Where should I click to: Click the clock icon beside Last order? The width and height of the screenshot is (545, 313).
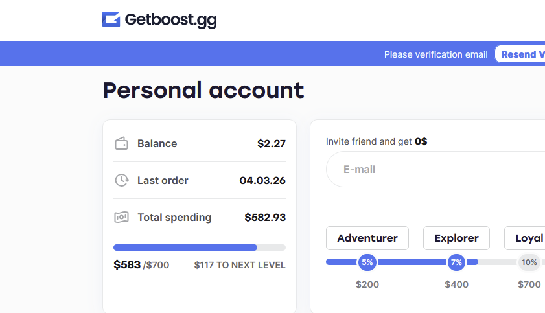click(122, 180)
